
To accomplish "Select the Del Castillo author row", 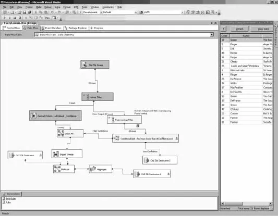I will (246, 92).
